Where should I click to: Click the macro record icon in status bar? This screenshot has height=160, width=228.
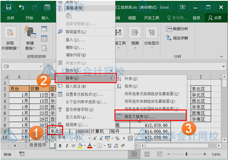click(22, 154)
